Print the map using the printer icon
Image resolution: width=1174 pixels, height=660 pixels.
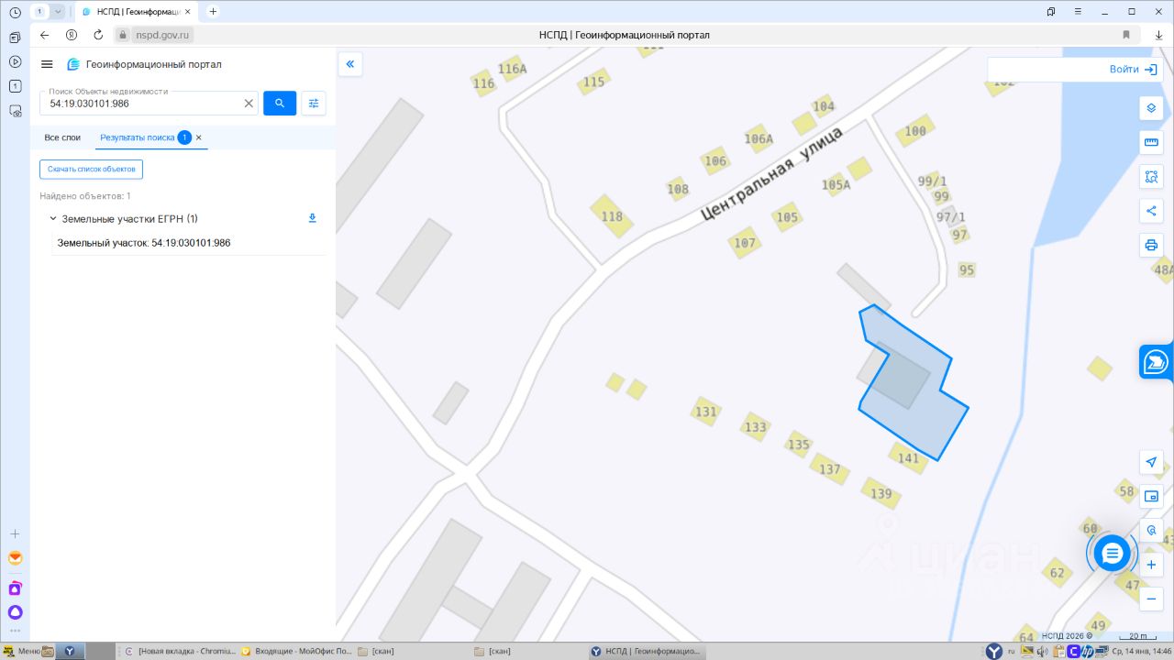click(1151, 245)
